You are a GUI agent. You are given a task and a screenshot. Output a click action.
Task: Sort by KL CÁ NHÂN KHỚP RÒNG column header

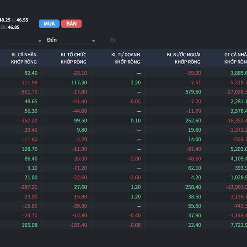point(24,58)
